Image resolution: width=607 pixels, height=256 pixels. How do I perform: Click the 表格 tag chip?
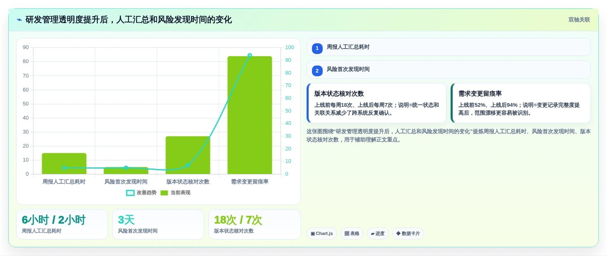(352, 234)
